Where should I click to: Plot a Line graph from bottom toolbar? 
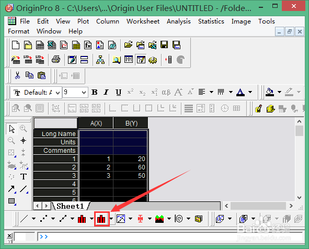24,219
